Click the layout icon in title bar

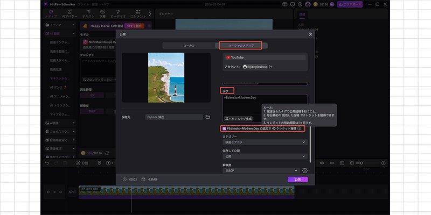point(285,4)
